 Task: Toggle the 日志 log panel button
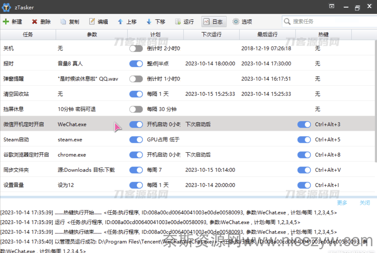[214, 21]
